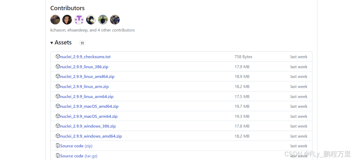The width and height of the screenshot is (352, 160).
Task: Select the 17.5 MB size value
Action: pyautogui.click(x=242, y=97)
